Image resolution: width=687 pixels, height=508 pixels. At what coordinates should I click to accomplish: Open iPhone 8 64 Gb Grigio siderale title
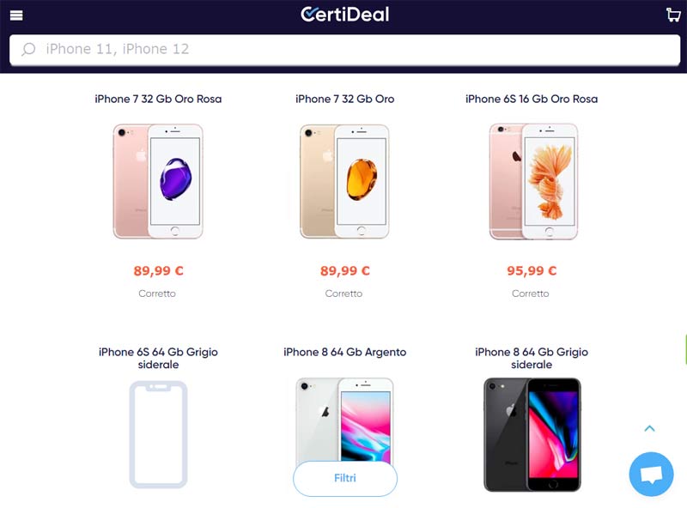532,358
